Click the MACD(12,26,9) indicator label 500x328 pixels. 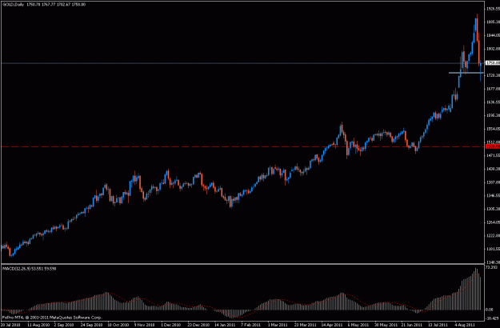pyautogui.click(x=17, y=269)
